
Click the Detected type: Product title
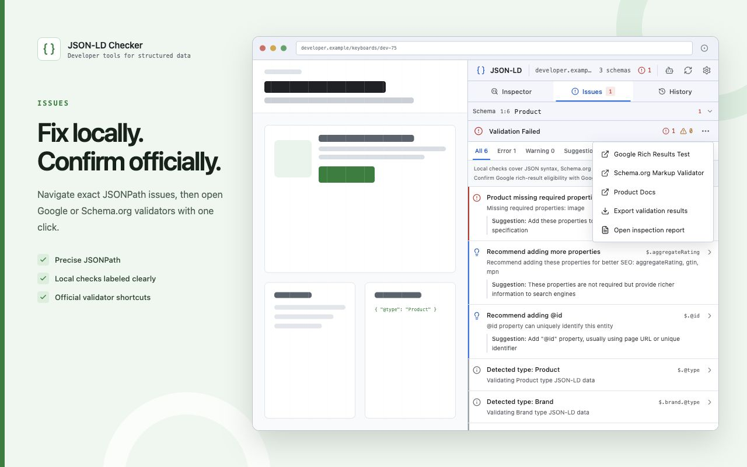[x=523, y=370]
